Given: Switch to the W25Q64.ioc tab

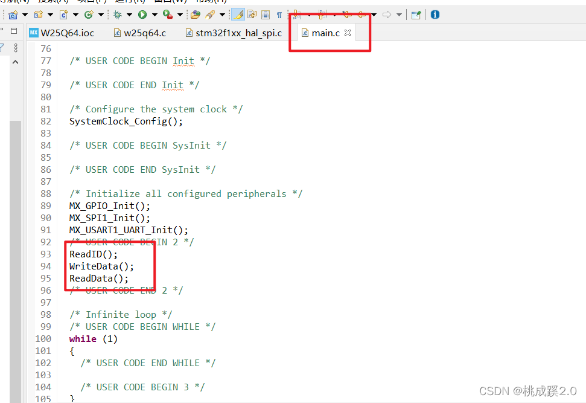Looking at the screenshot, I should click(x=62, y=33).
